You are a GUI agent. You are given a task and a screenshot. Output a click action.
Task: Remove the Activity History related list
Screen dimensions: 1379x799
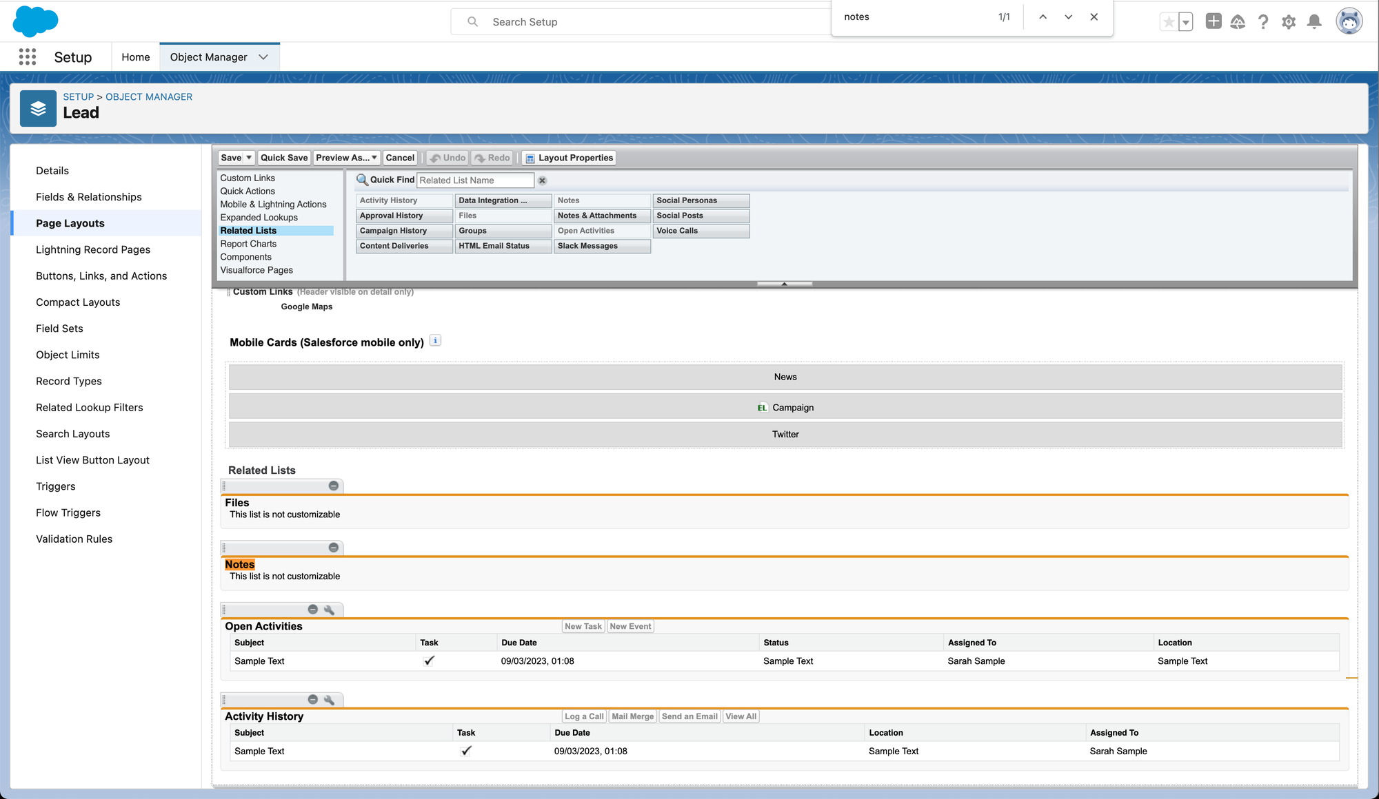pos(313,700)
